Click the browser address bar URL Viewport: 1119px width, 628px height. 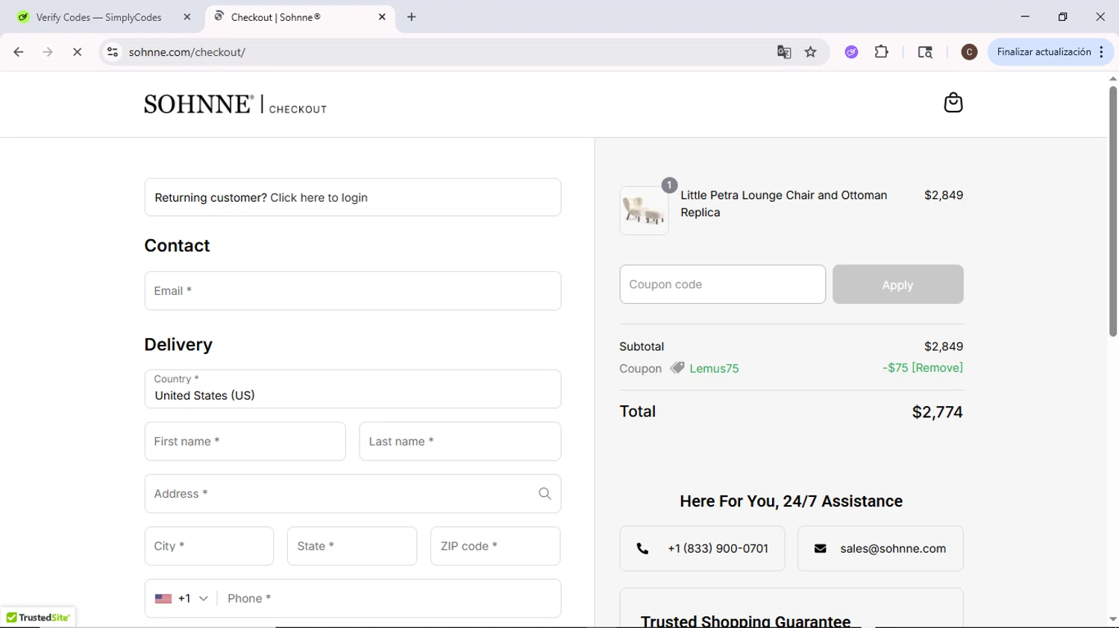(x=187, y=52)
